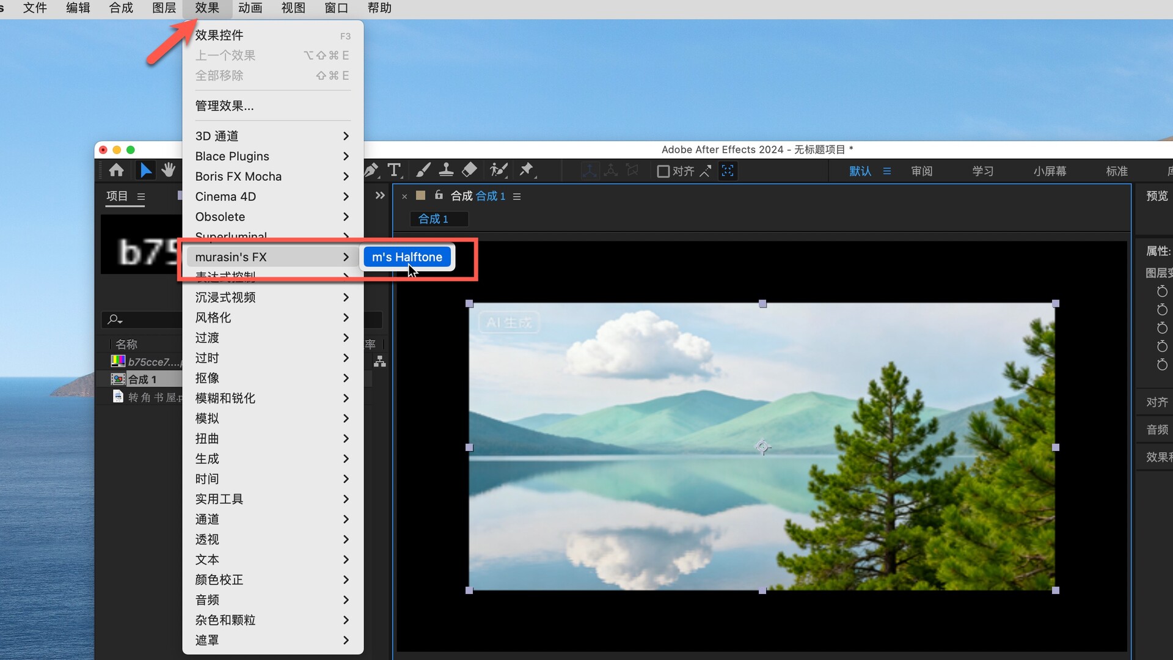Viewport: 1173px width, 660px height.
Task: Open the 项目 panel hamburger menu
Action: point(141,197)
